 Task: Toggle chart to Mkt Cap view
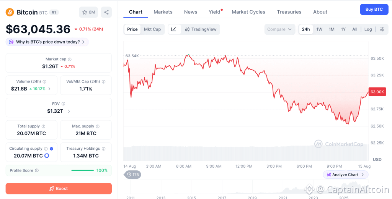point(152,29)
